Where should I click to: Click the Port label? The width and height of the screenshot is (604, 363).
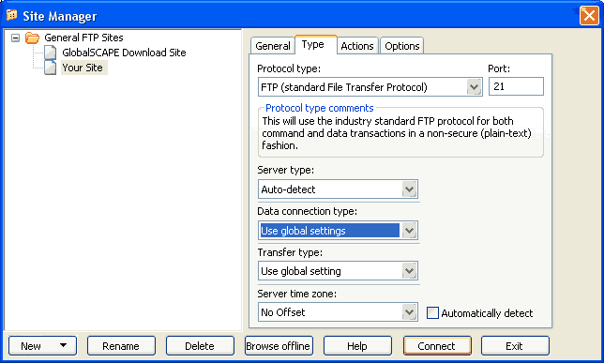[x=499, y=68]
